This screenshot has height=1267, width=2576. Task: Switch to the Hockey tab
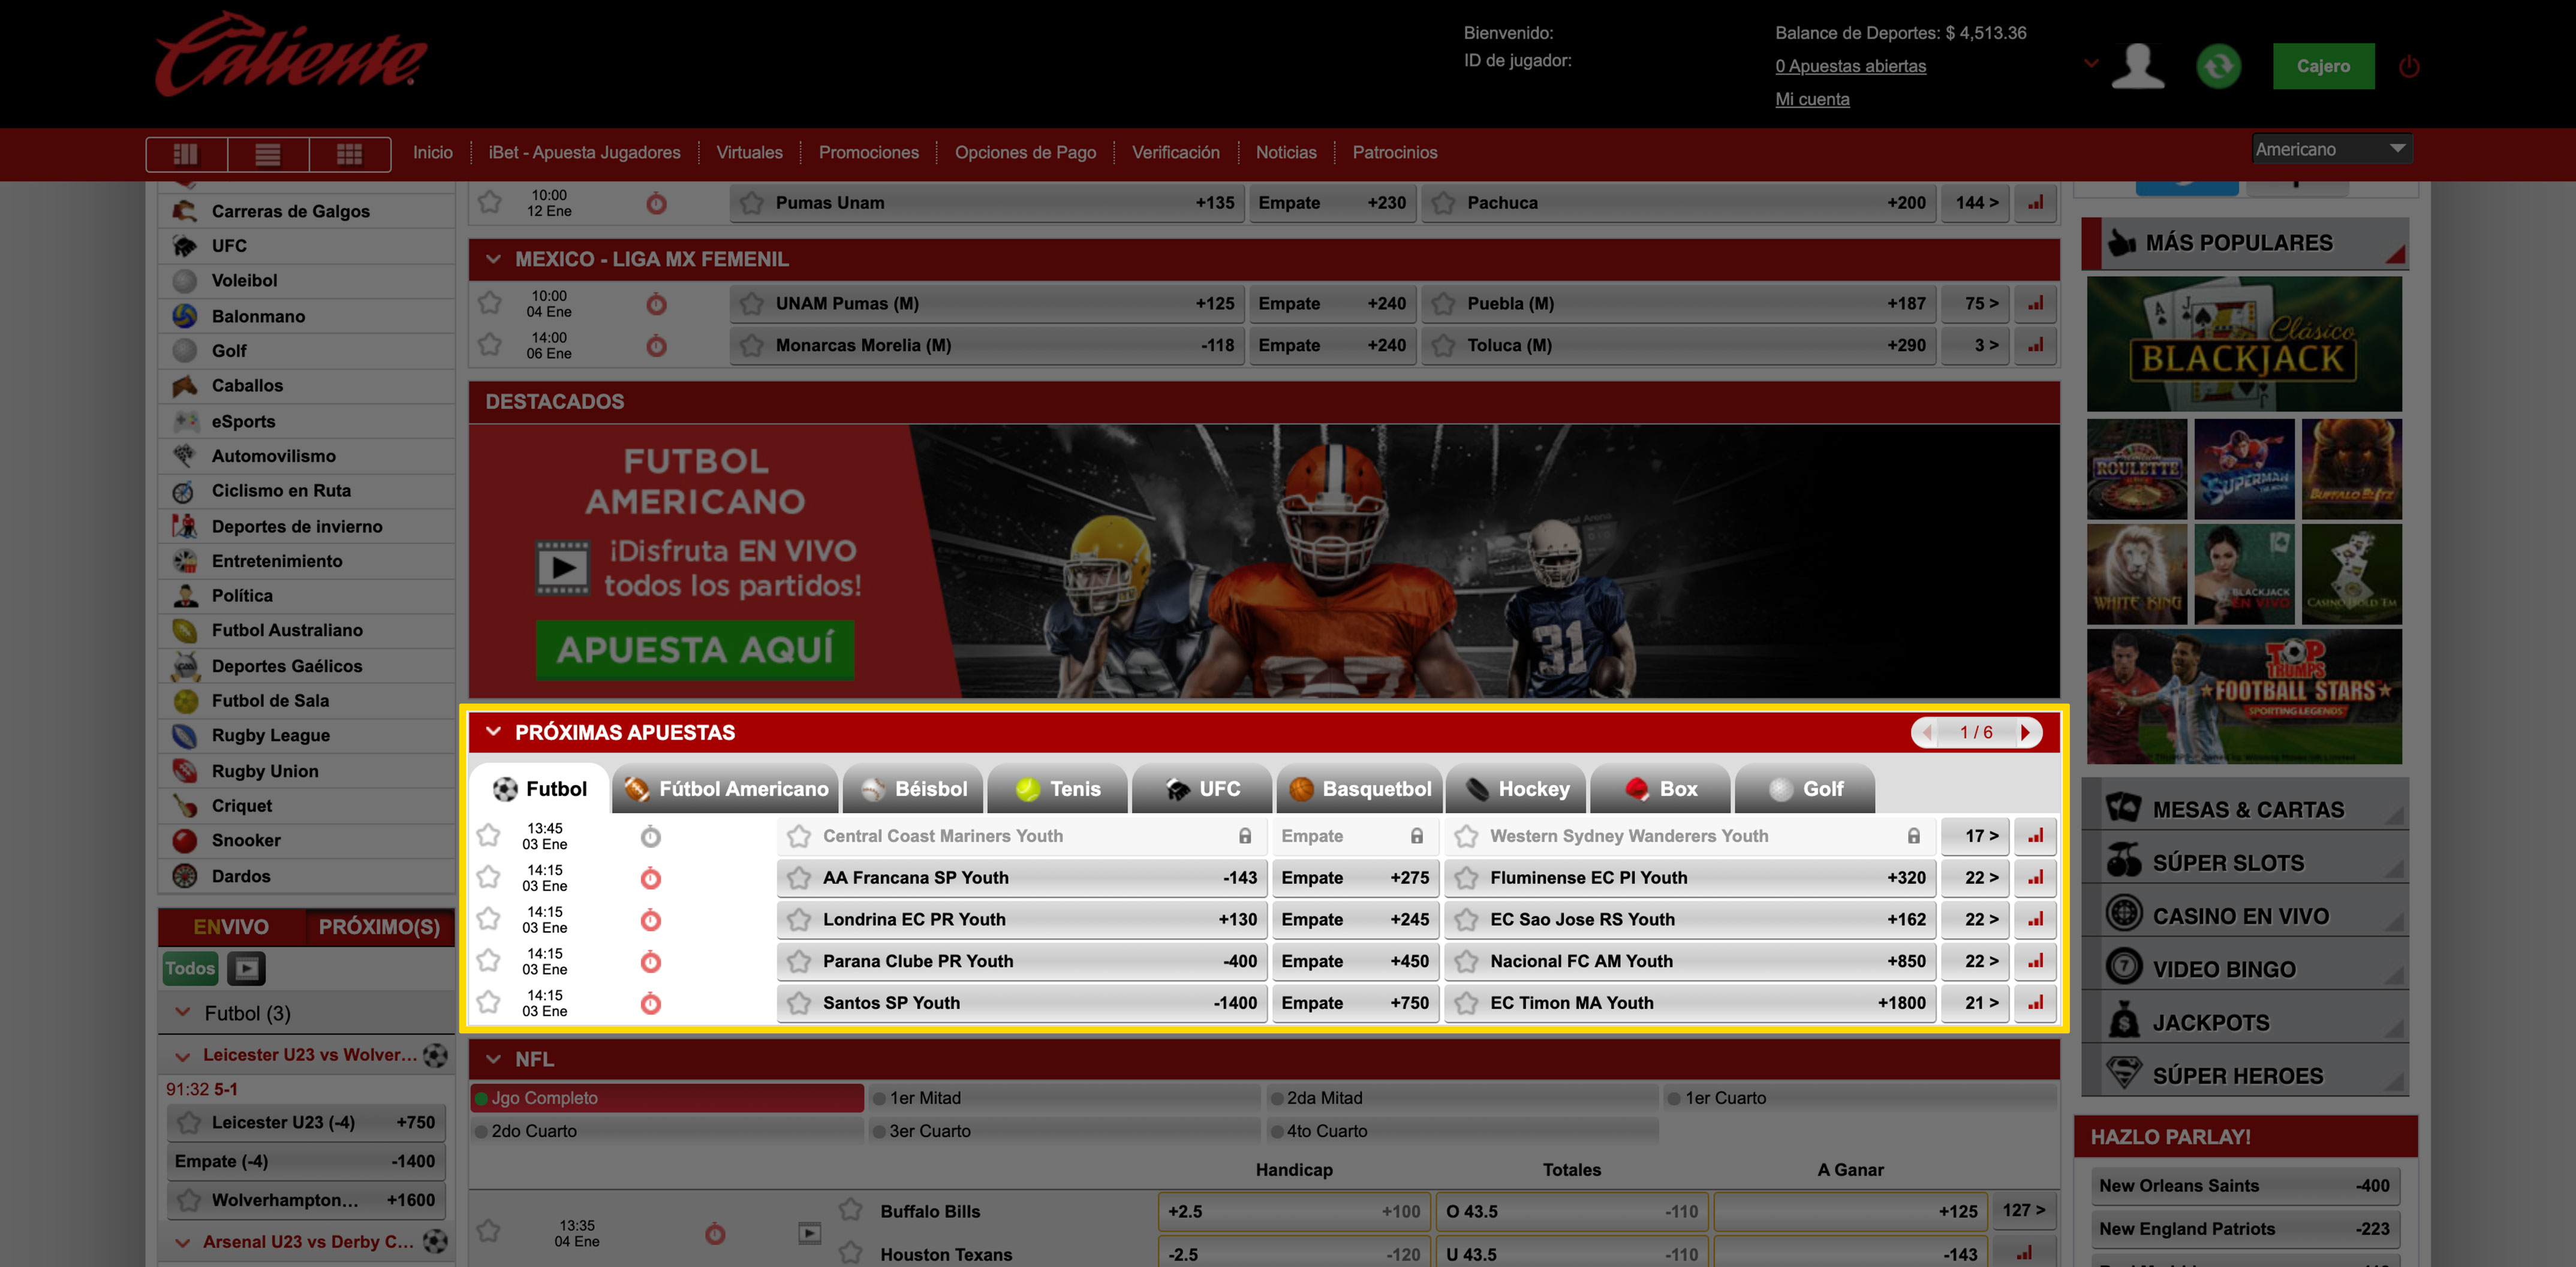pos(1516,788)
